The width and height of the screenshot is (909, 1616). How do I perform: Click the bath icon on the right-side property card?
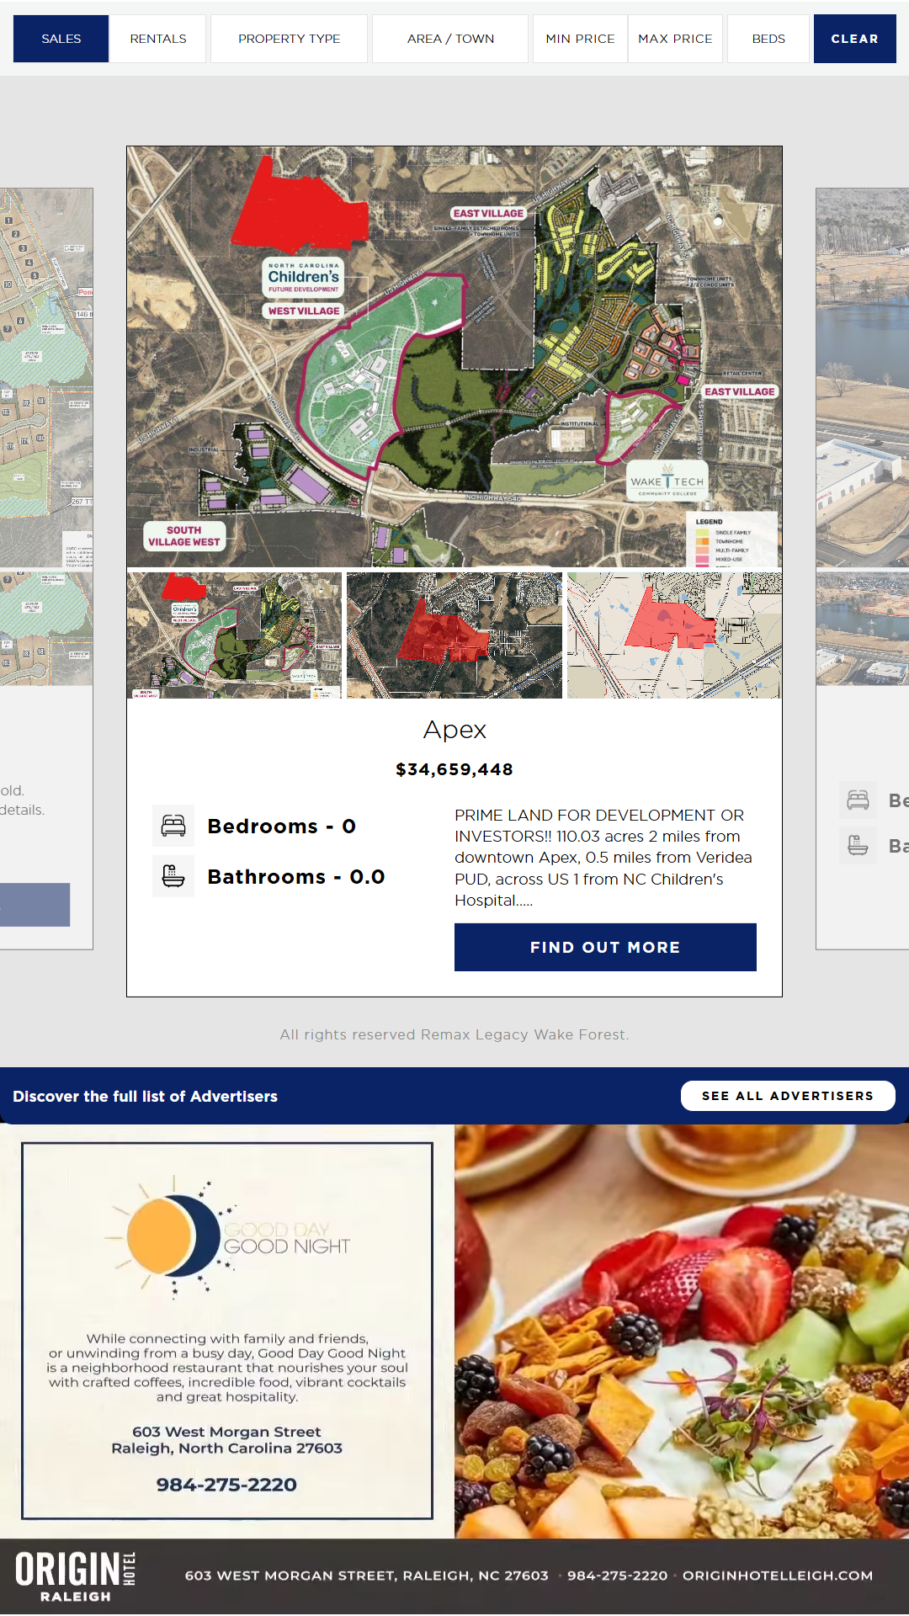[858, 845]
